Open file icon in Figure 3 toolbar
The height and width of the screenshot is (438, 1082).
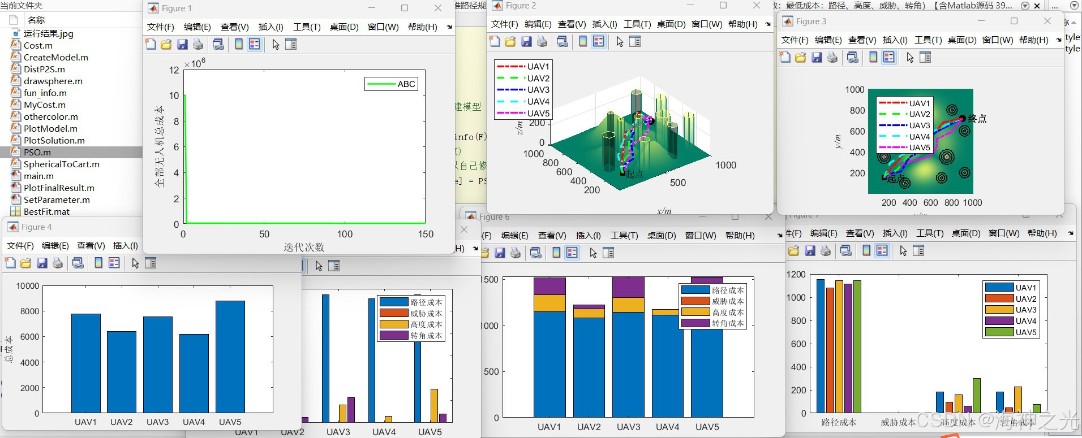(x=800, y=57)
